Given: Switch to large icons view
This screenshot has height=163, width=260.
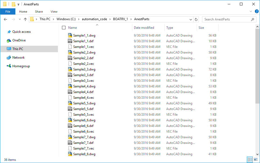Looking at the screenshot, I should click(255, 160).
